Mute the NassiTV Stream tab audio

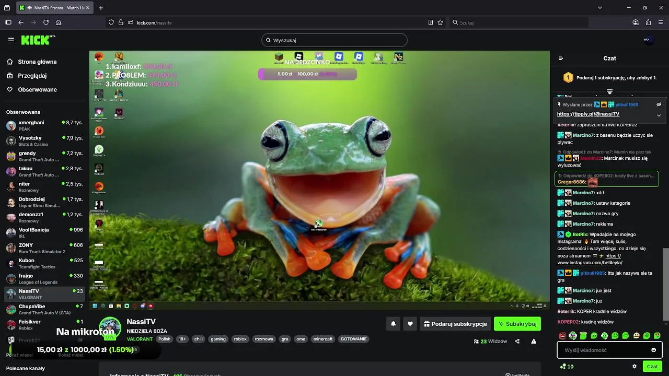[29, 8]
